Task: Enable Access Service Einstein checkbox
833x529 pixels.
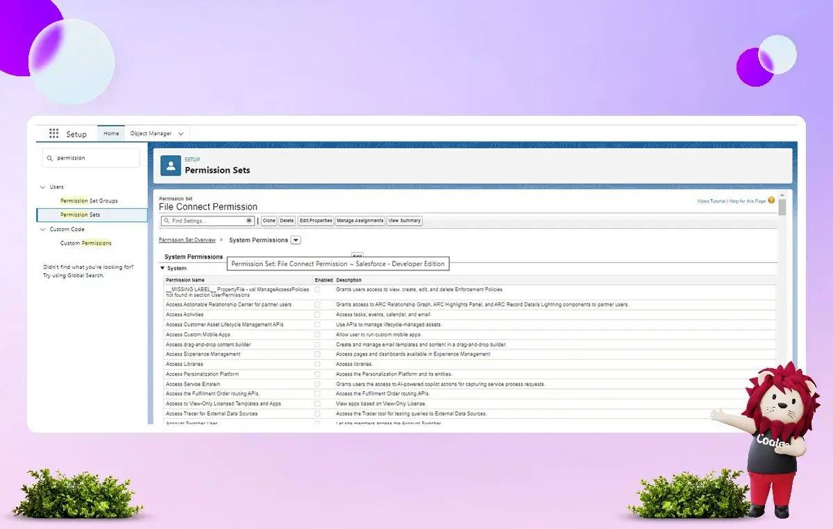Action: pyautogui.click(x=317, y=384)
